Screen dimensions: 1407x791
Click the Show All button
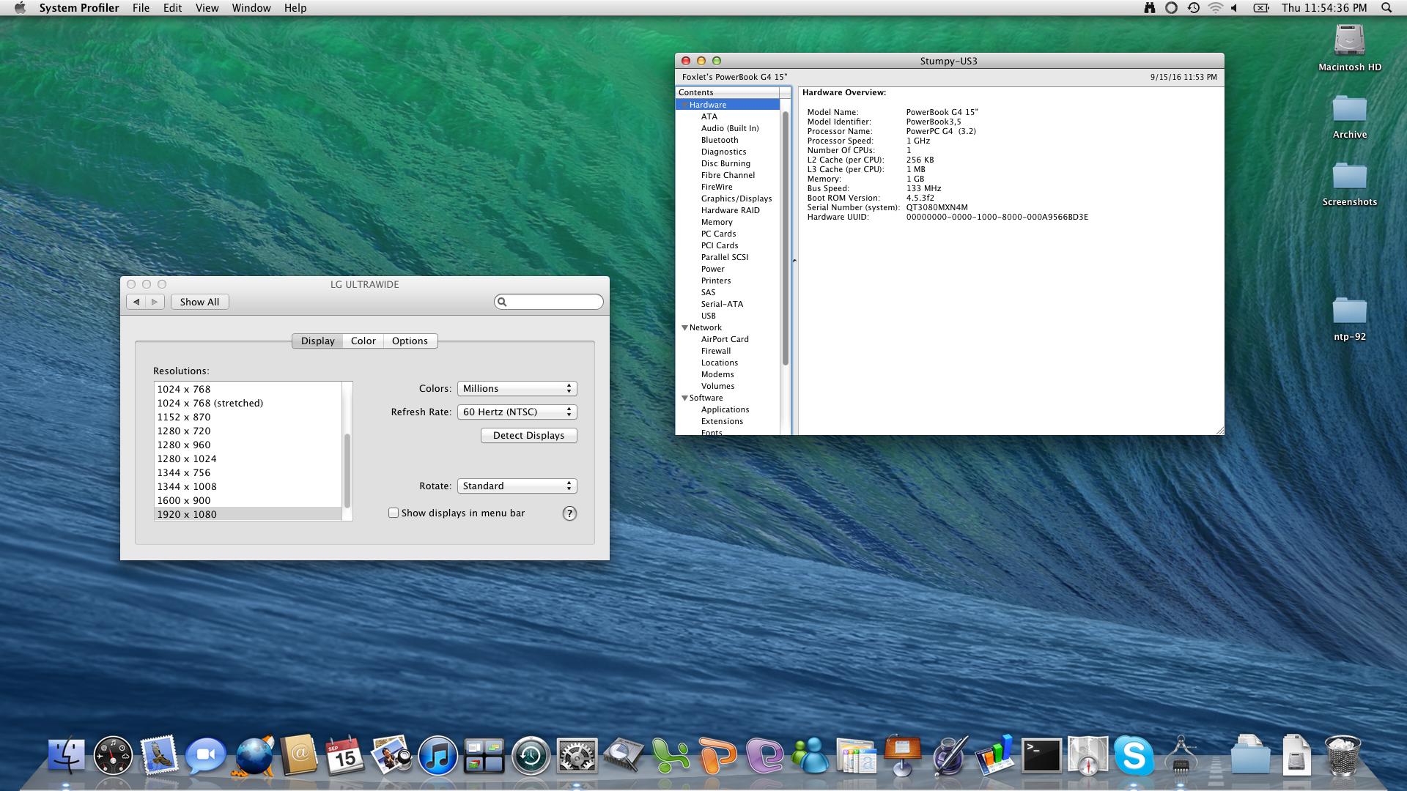pyautogui.click(x=199, y=302)
